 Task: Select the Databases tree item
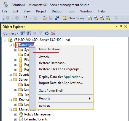(26, 45)
